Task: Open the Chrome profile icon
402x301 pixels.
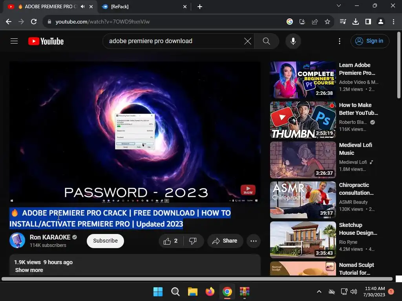Action: tap(381, 22)
